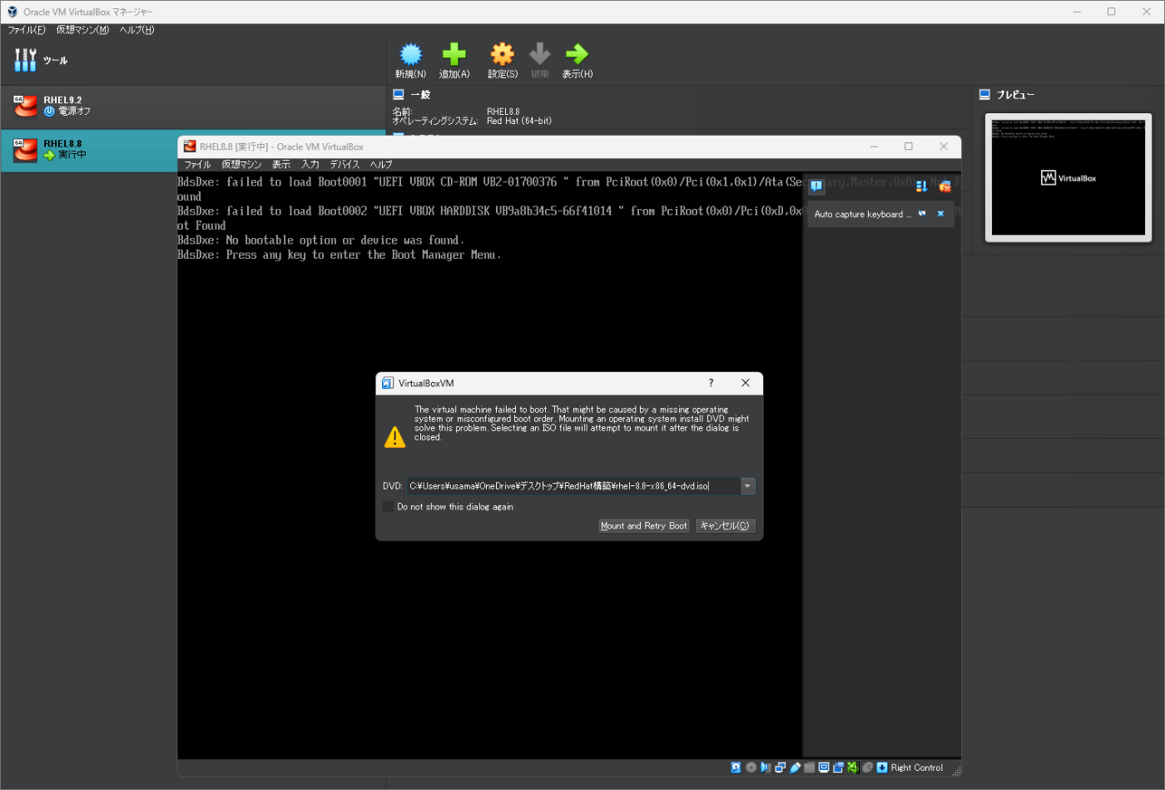
Task: Open 仮想マシン menu in RHEL8.8 VM window
Action: point(241,165)
